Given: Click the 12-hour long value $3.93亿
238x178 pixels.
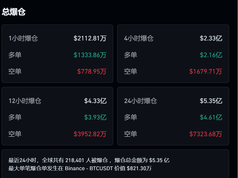Looking at the screenshot, I should point(95,117).
